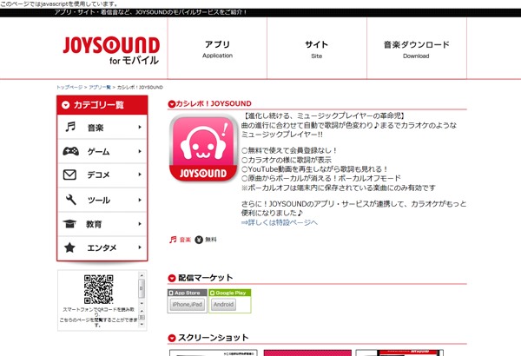This screenshot has height=356, width=521.
Task: Select the 音楽 category label
Action: coord(96,128)
